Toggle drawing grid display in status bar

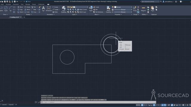142,105
